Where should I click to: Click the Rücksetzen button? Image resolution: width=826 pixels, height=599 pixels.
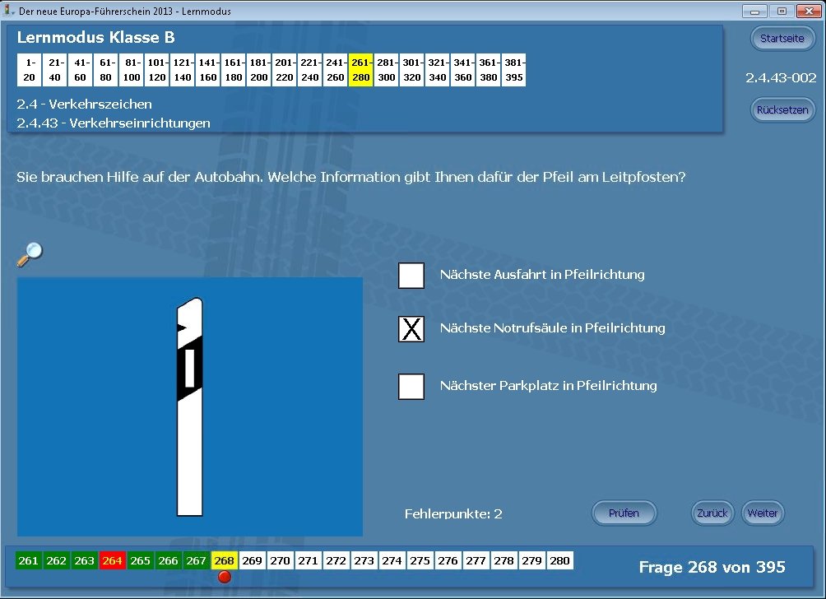pyautogui.click(x=782, y=110)
